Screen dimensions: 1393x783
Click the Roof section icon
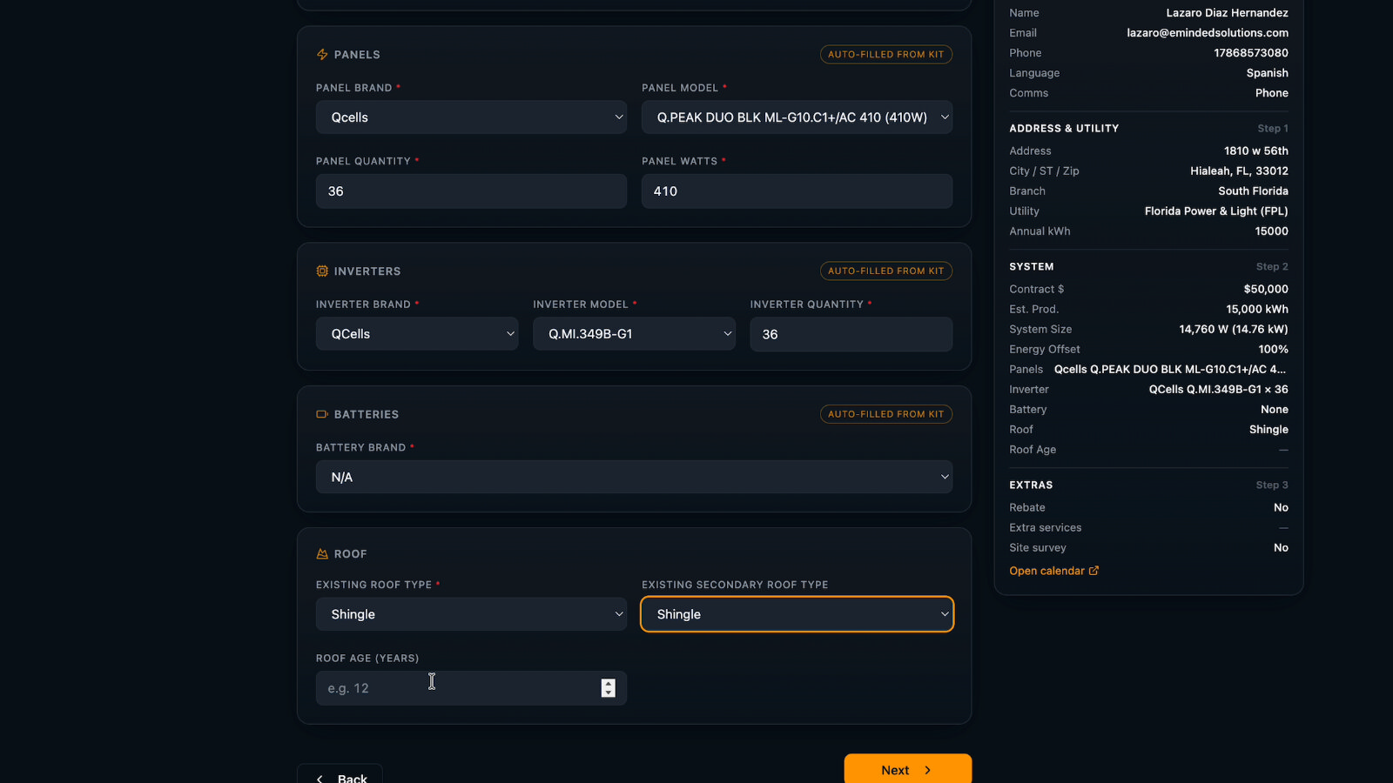point(322,553)
